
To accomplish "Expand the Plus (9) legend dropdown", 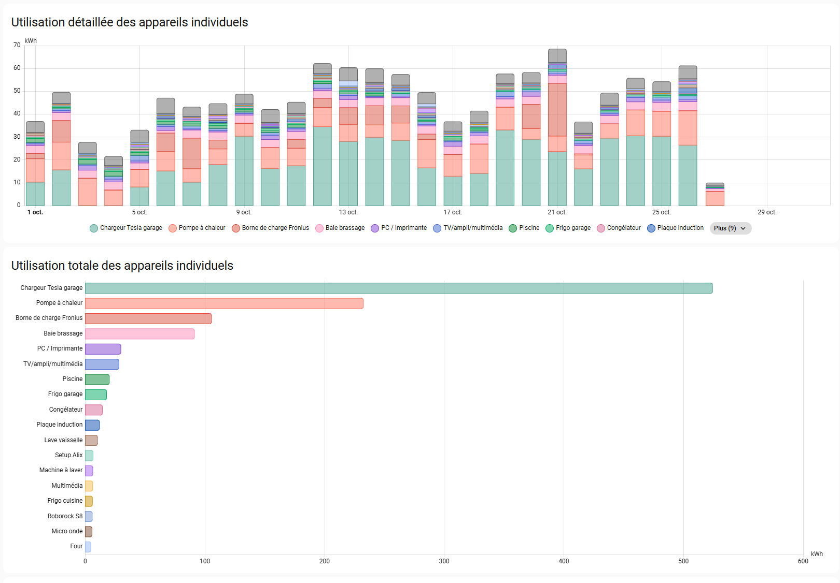I will tap(730, 228).
